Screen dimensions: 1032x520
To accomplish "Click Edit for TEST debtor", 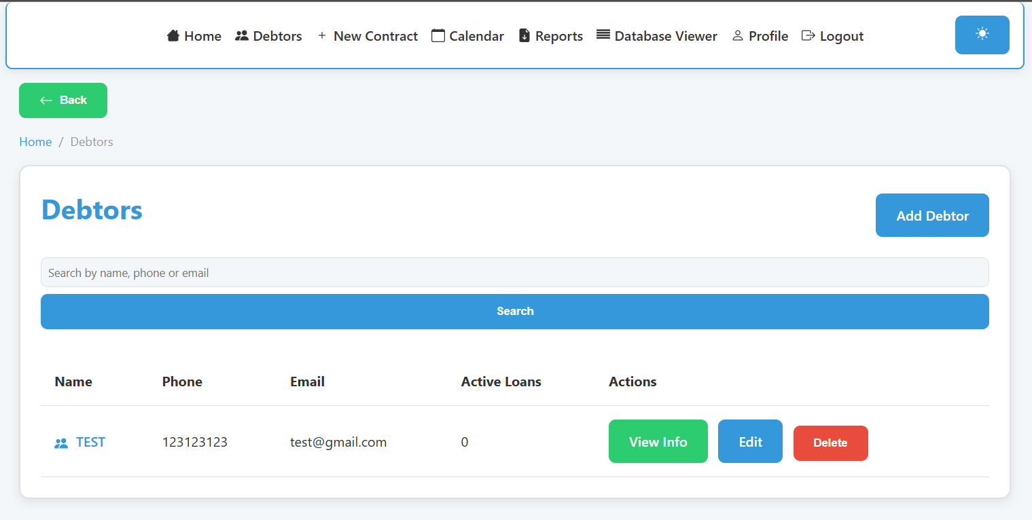I will pyautogui.click(x=750, y=441).
